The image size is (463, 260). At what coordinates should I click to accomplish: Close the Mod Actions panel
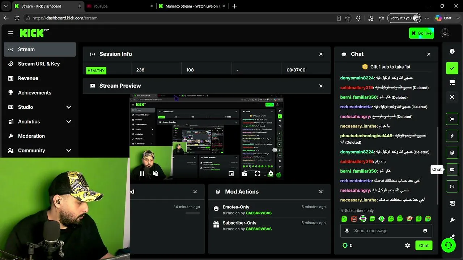(321, 192)
